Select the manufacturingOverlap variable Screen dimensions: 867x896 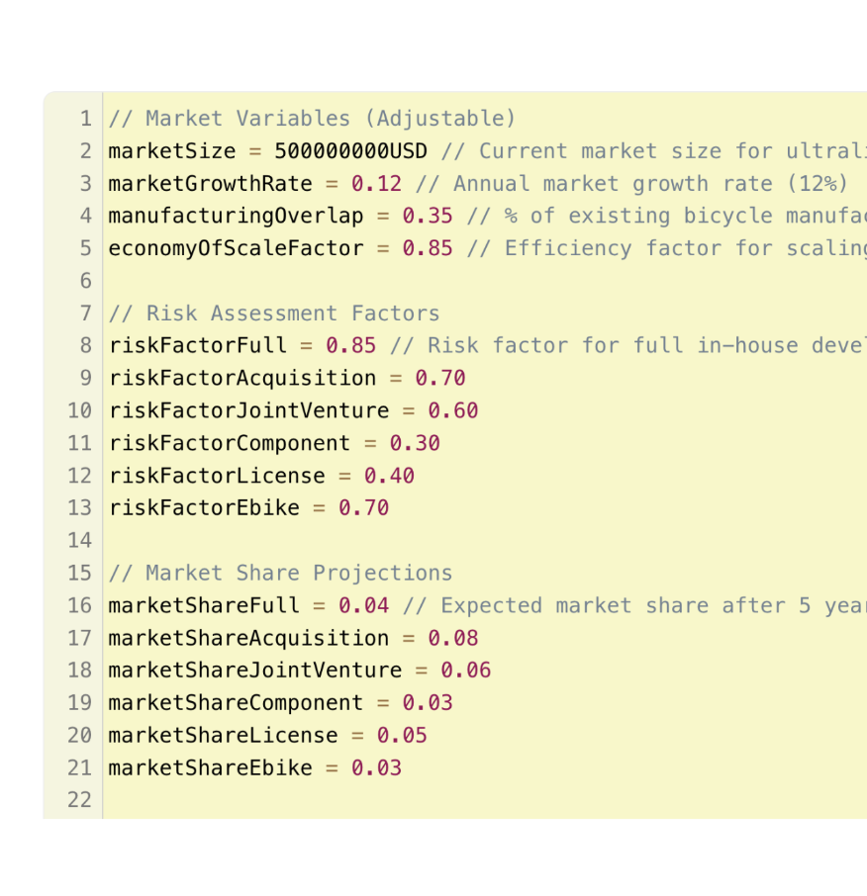point(236,217)
